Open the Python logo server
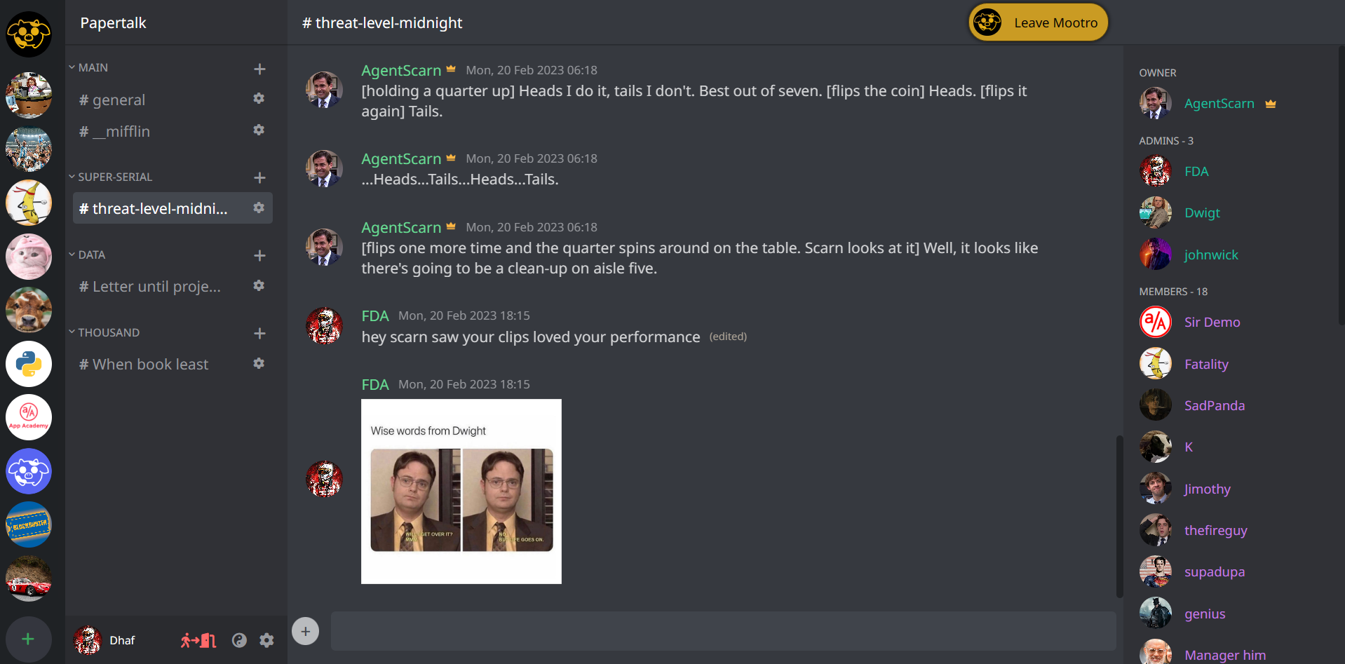1345x664 pixels. click(x=29, y=364)
